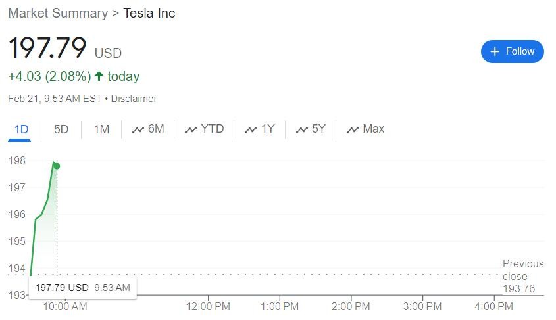Click the 1Y trend line icon
This screenshot has width=556, height=320.
(251, 129)
